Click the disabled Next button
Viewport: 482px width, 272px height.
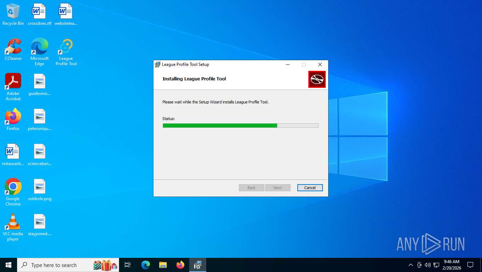tap(278, 188)
